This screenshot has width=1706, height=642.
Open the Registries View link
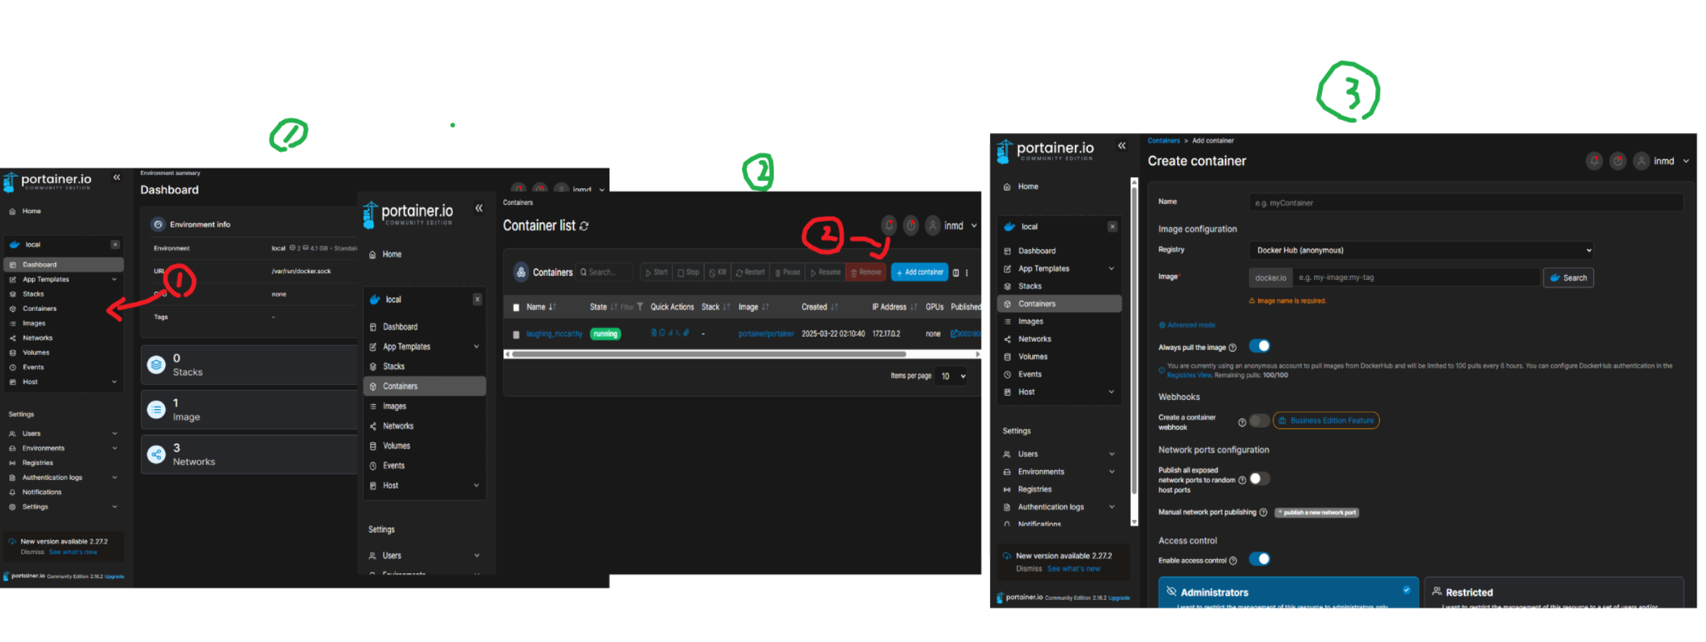coord(1189,375)
